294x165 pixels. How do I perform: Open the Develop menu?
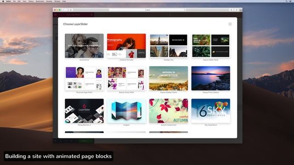pyautogui.click(x=49, y=1)
